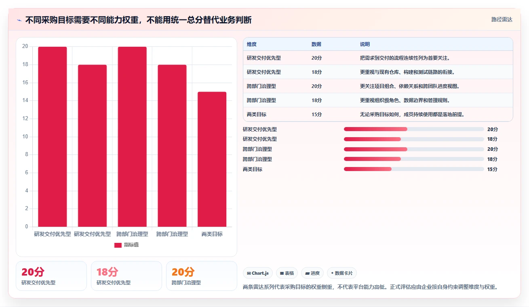Screen dimensions: 529x307
Task: Open the red 20分 研发交付优先型 data card
Action: pos(51,276)
